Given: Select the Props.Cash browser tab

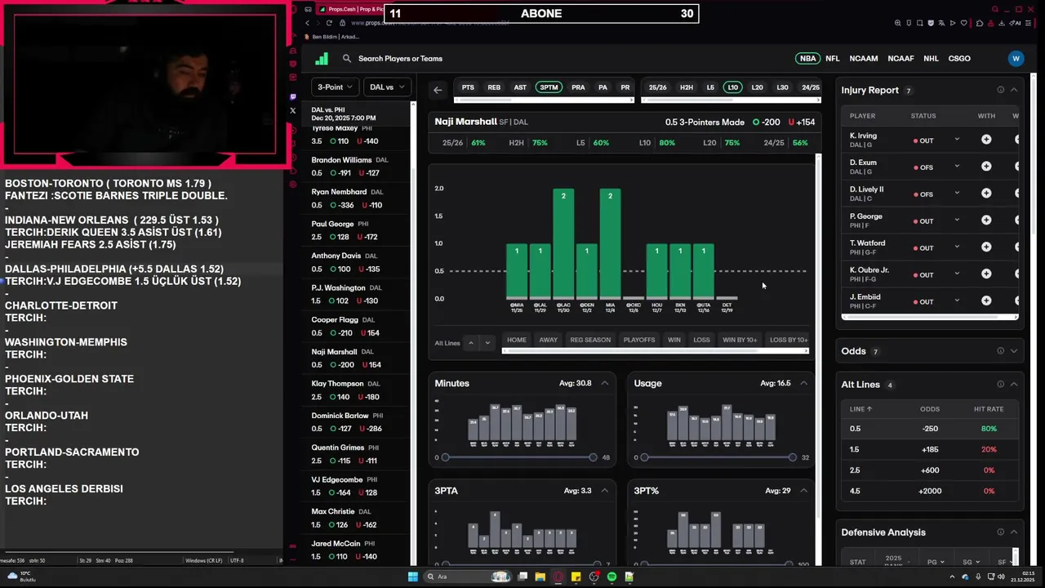Looking at the screenshot, I should click(349, 10).
